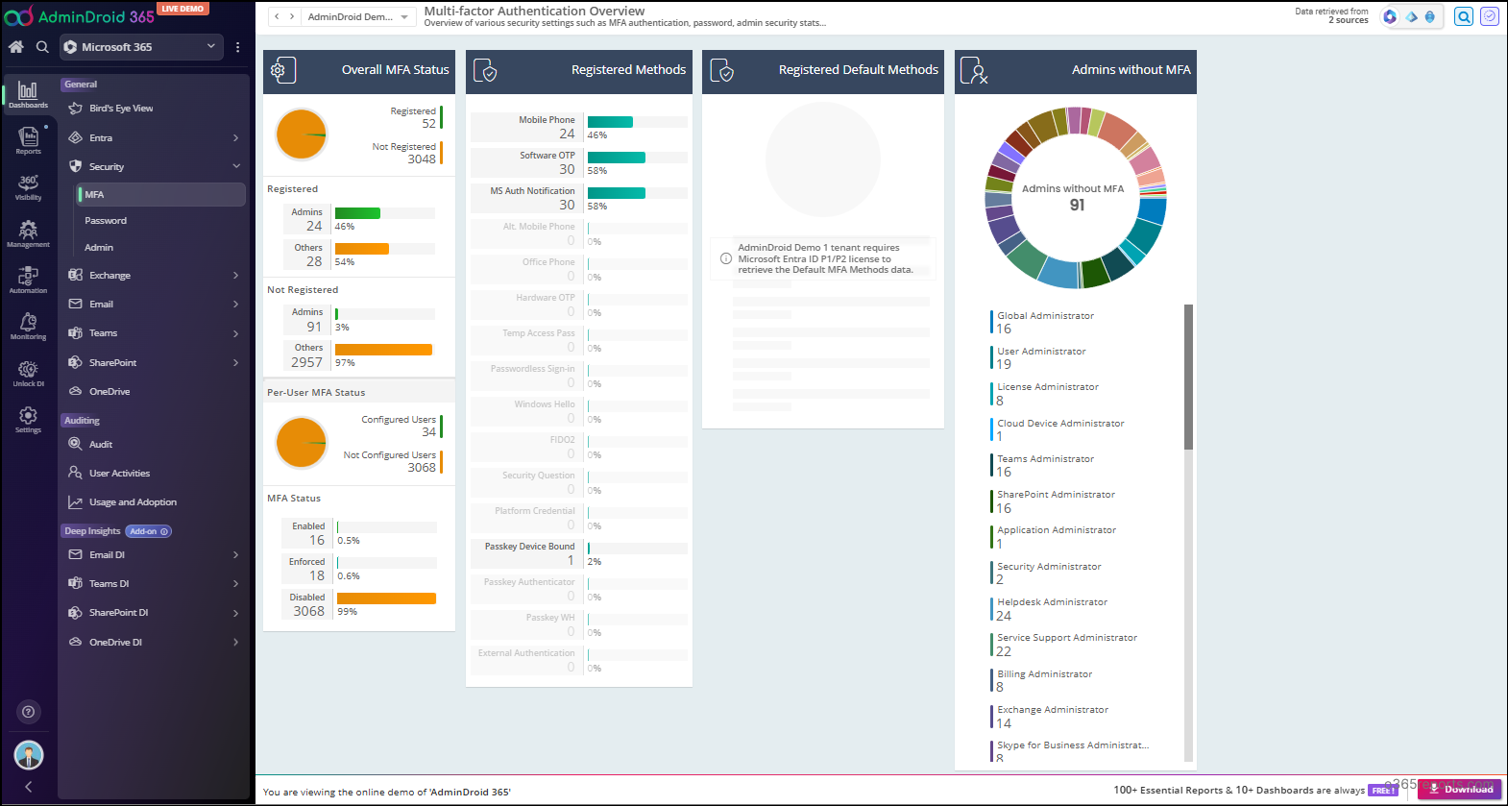Click the Overall MFA Status pie chart
The height and width of the screenshot is (806, 1508).
[302, 134]
